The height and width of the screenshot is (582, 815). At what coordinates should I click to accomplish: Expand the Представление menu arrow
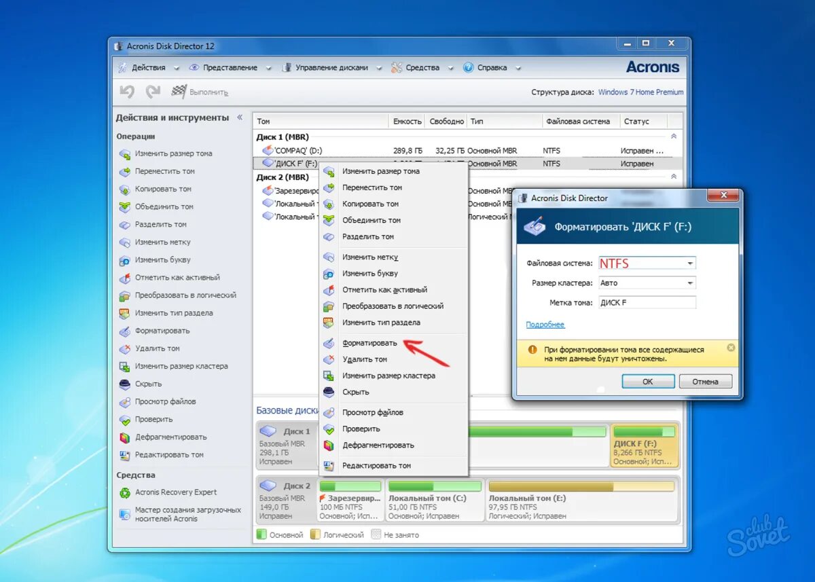click(x=268, y=68)
